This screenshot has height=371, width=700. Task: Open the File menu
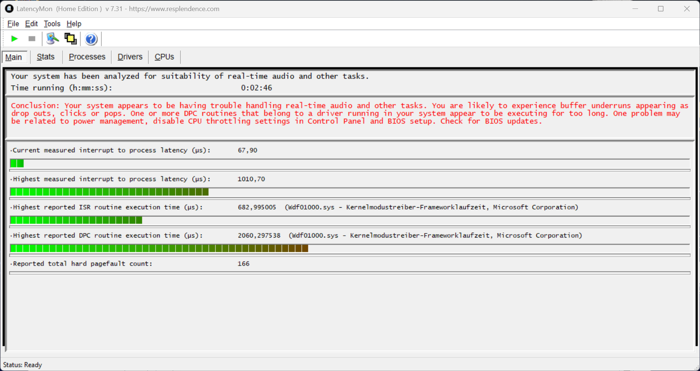(13, 24)
